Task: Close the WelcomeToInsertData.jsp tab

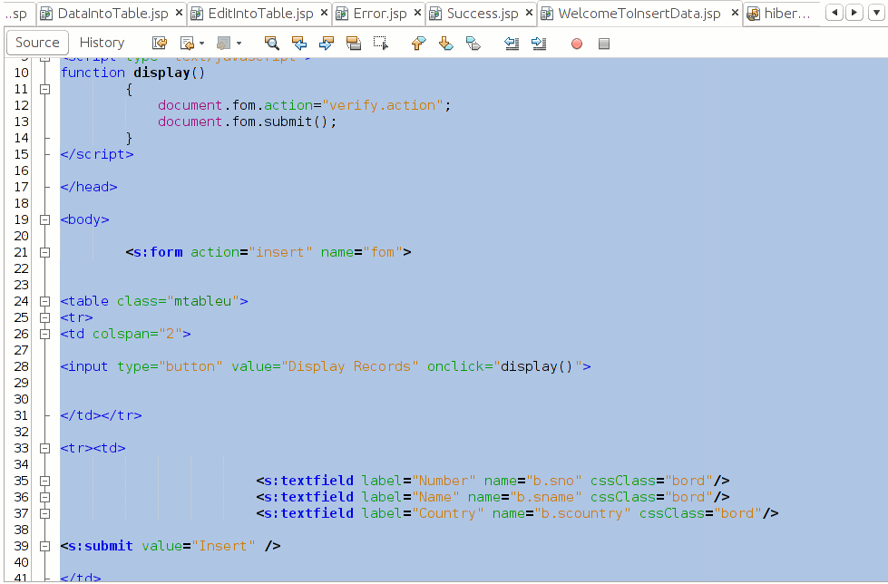Action: (735, 13)
